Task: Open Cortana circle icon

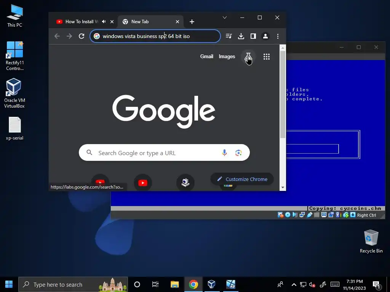Action: [x=137, y=284]
